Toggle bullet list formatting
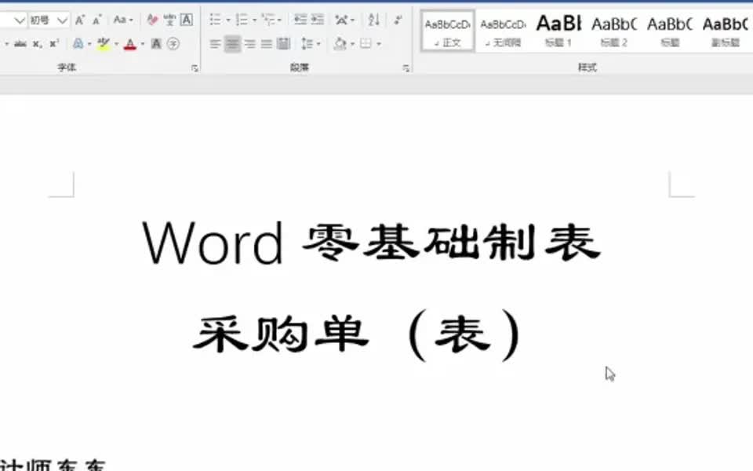 click(216, 20)
